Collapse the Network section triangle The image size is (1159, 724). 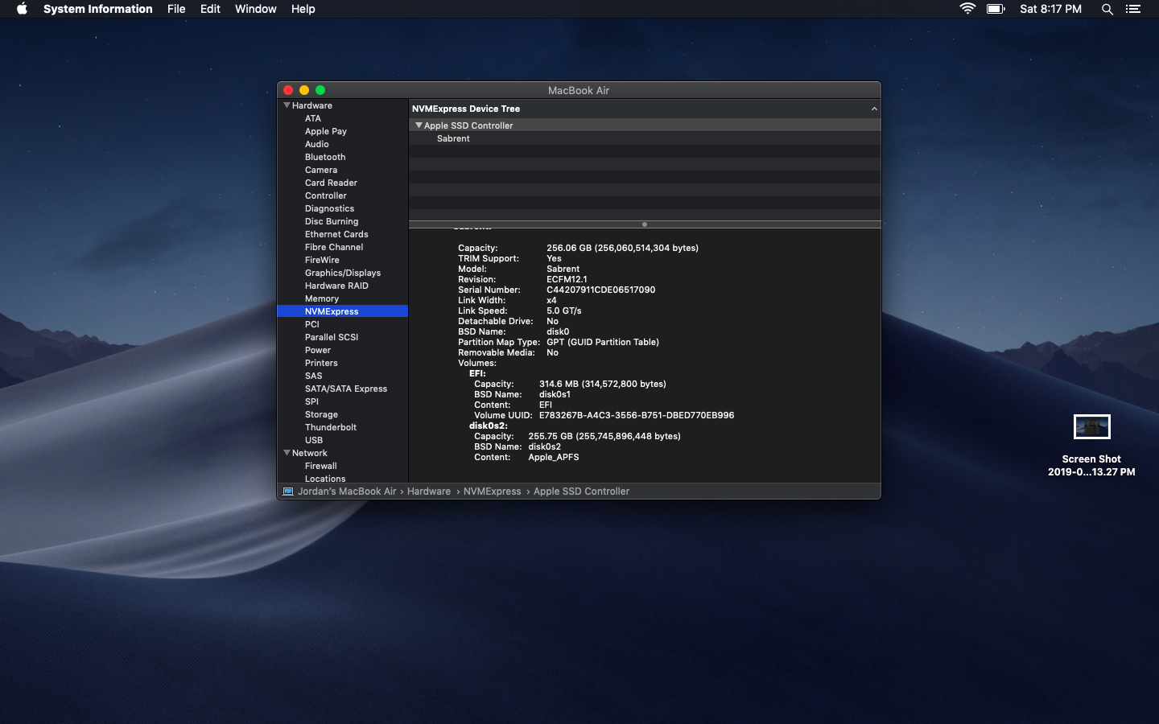click(x=287, y=453)
